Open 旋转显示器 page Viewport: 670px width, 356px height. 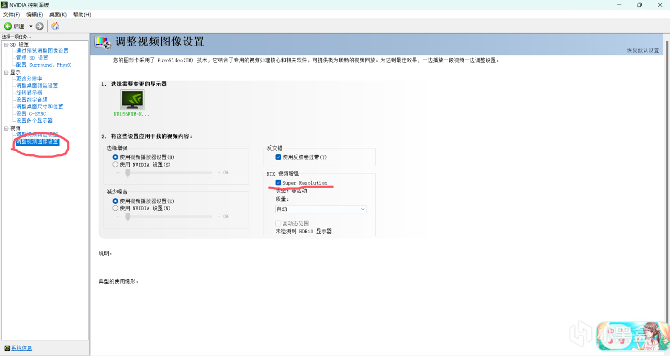click(x=29, y=93)
